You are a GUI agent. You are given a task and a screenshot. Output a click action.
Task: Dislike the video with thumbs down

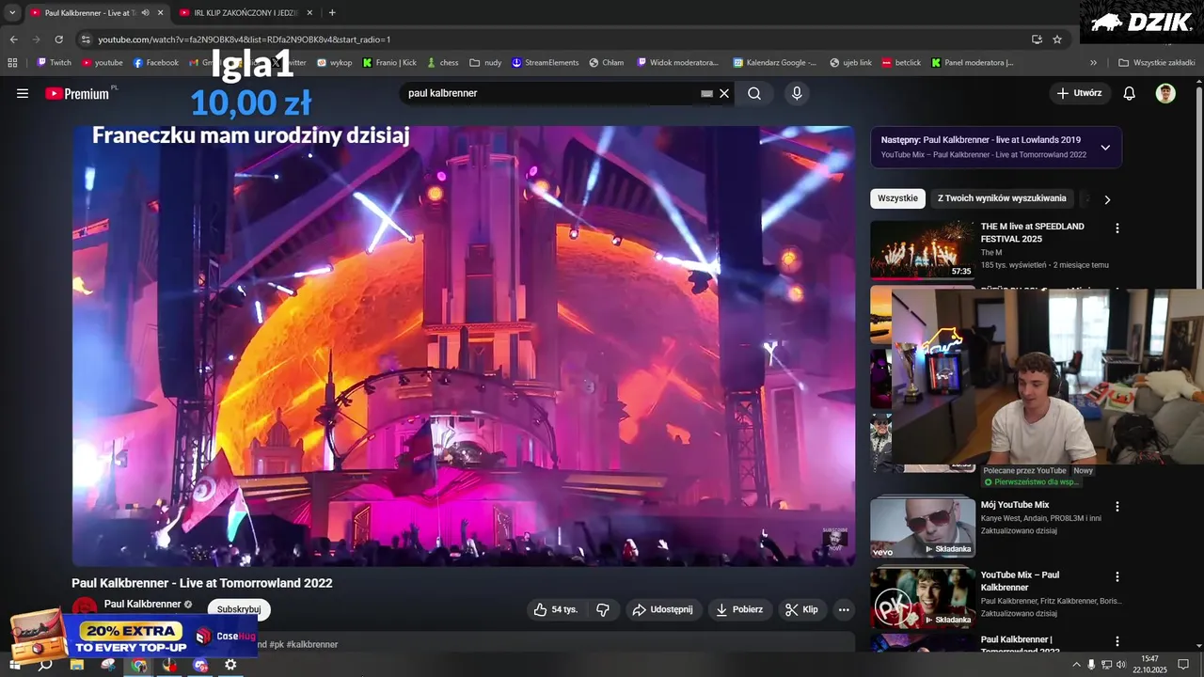(x=603, y=609)
